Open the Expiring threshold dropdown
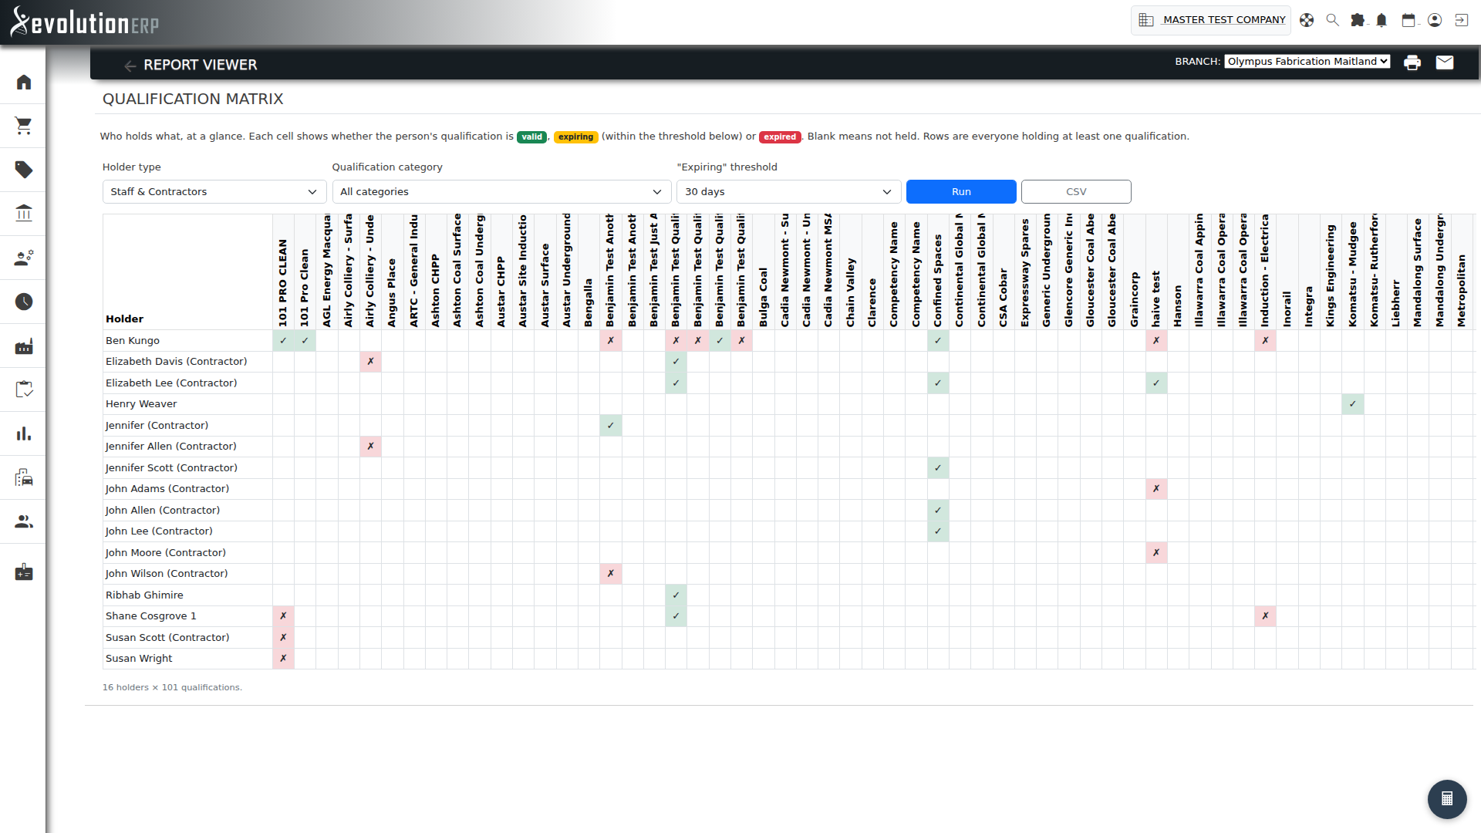This screenshot has height=833, width=1481. (x=789, y=192)
